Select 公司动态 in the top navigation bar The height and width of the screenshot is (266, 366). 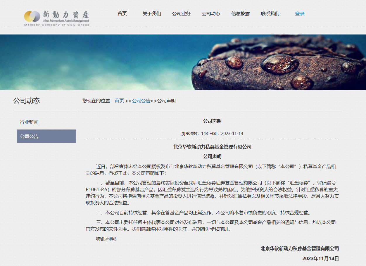(x=211, y=14)
